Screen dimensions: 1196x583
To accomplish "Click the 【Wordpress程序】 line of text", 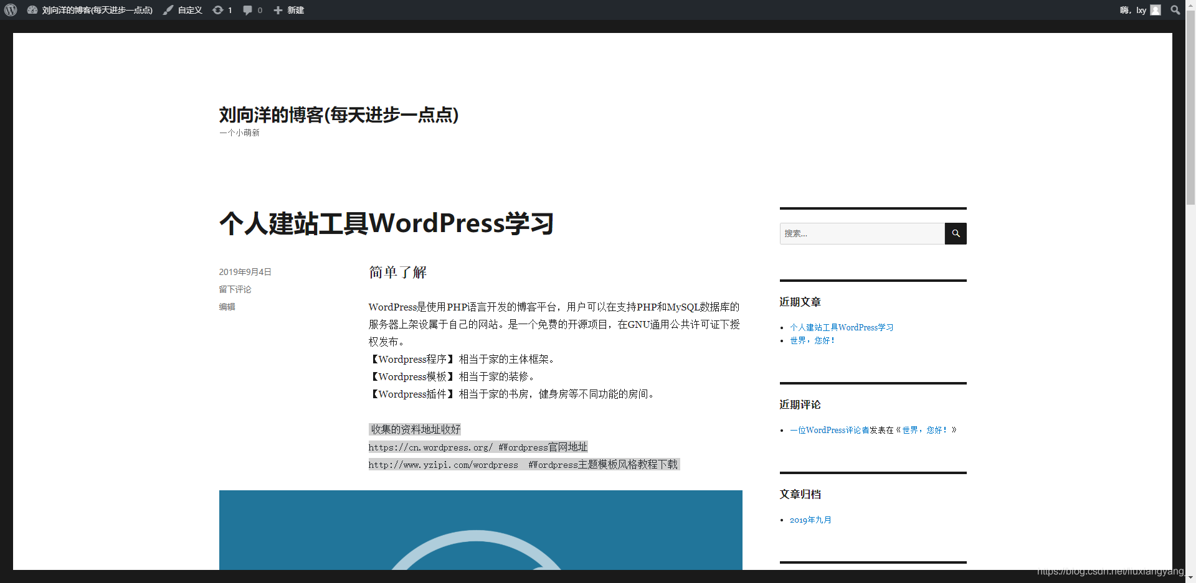I will tap(462, 359).
